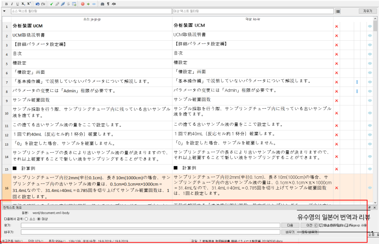
Task: Click red X status of row 1
Action: tap(336, 26)
